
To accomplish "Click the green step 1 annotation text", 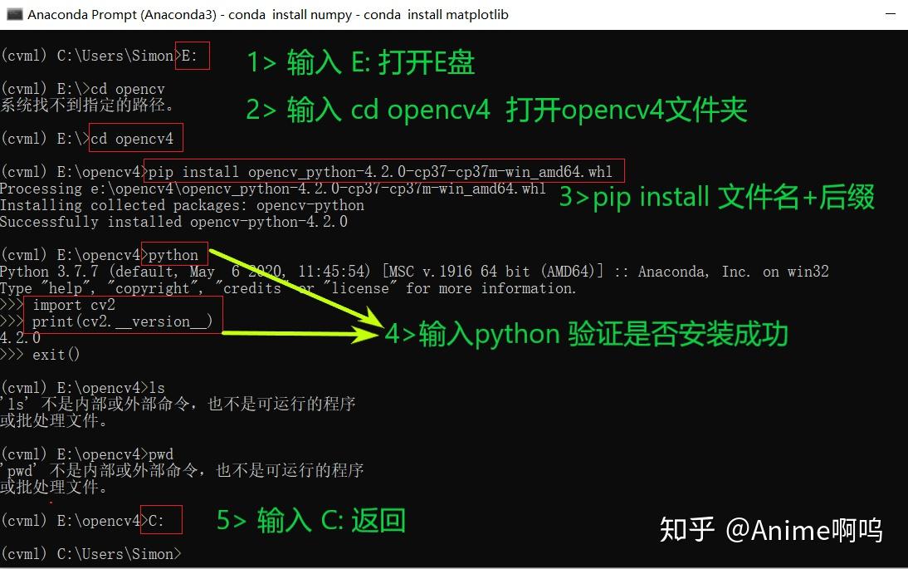I will [361, 62].
